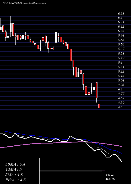Click the 5.31 price axis label
This screenshot has width=131, height=184.
[x=121, y=67]
